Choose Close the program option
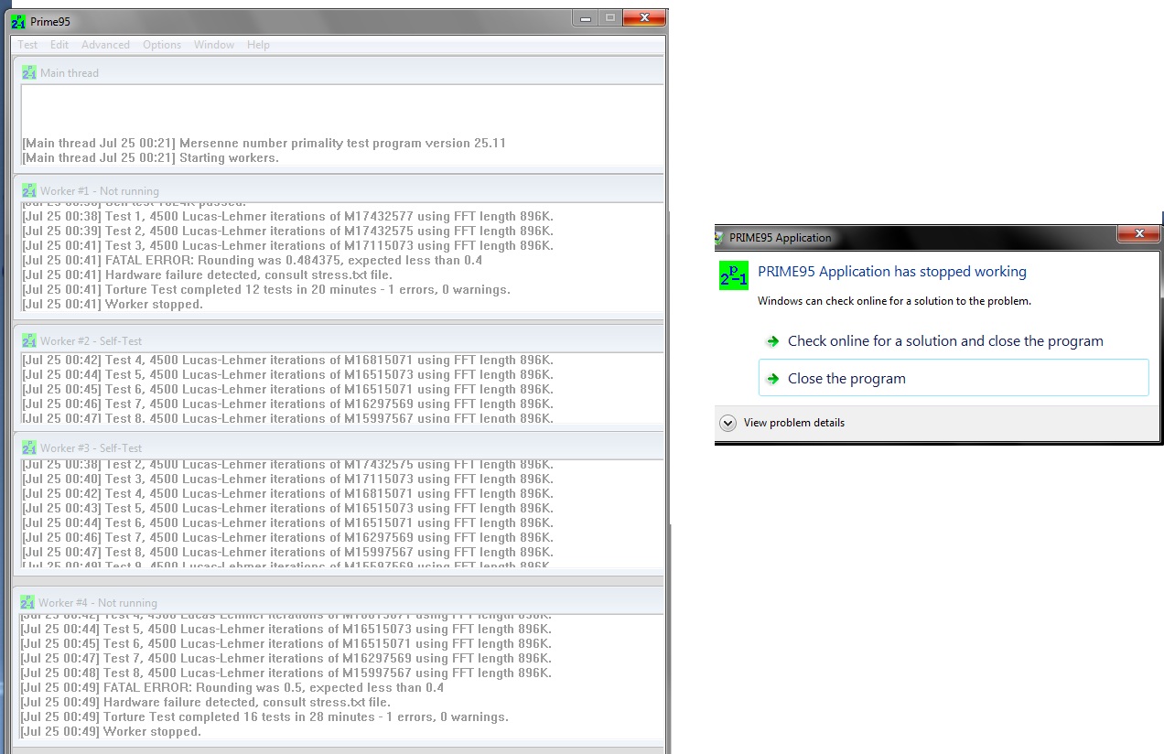 [x=954, y=378]
